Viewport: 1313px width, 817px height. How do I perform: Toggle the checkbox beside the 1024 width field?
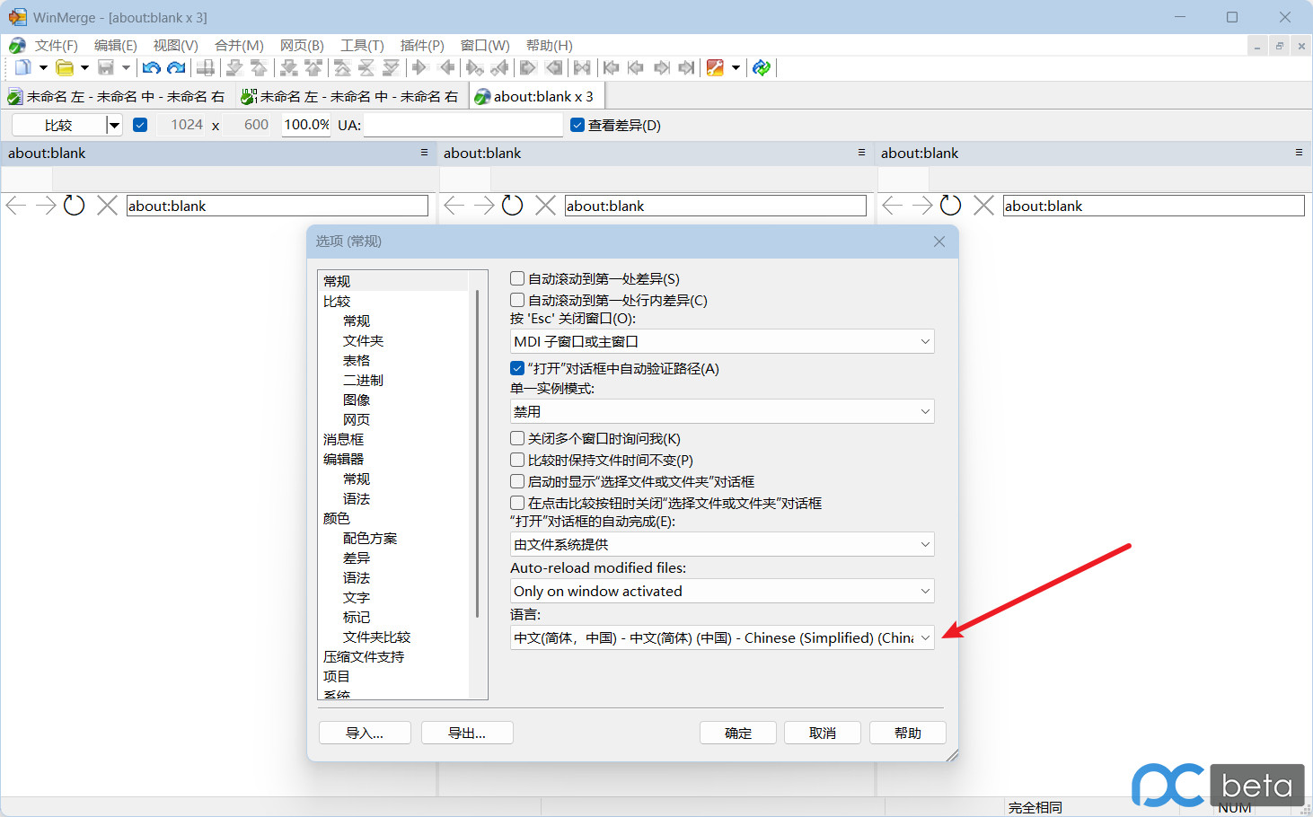pyautogui.click(x=140, y=125)
